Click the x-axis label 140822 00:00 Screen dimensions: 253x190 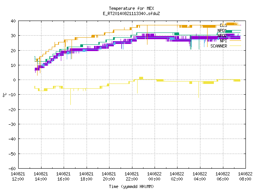(155, 177)
